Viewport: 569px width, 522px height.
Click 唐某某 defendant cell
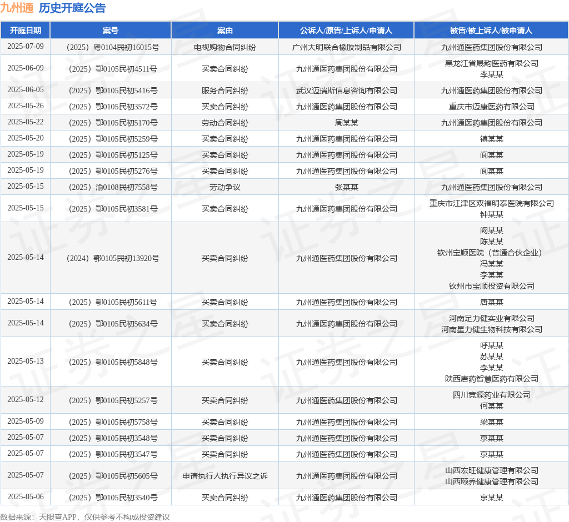pos(491,302)
